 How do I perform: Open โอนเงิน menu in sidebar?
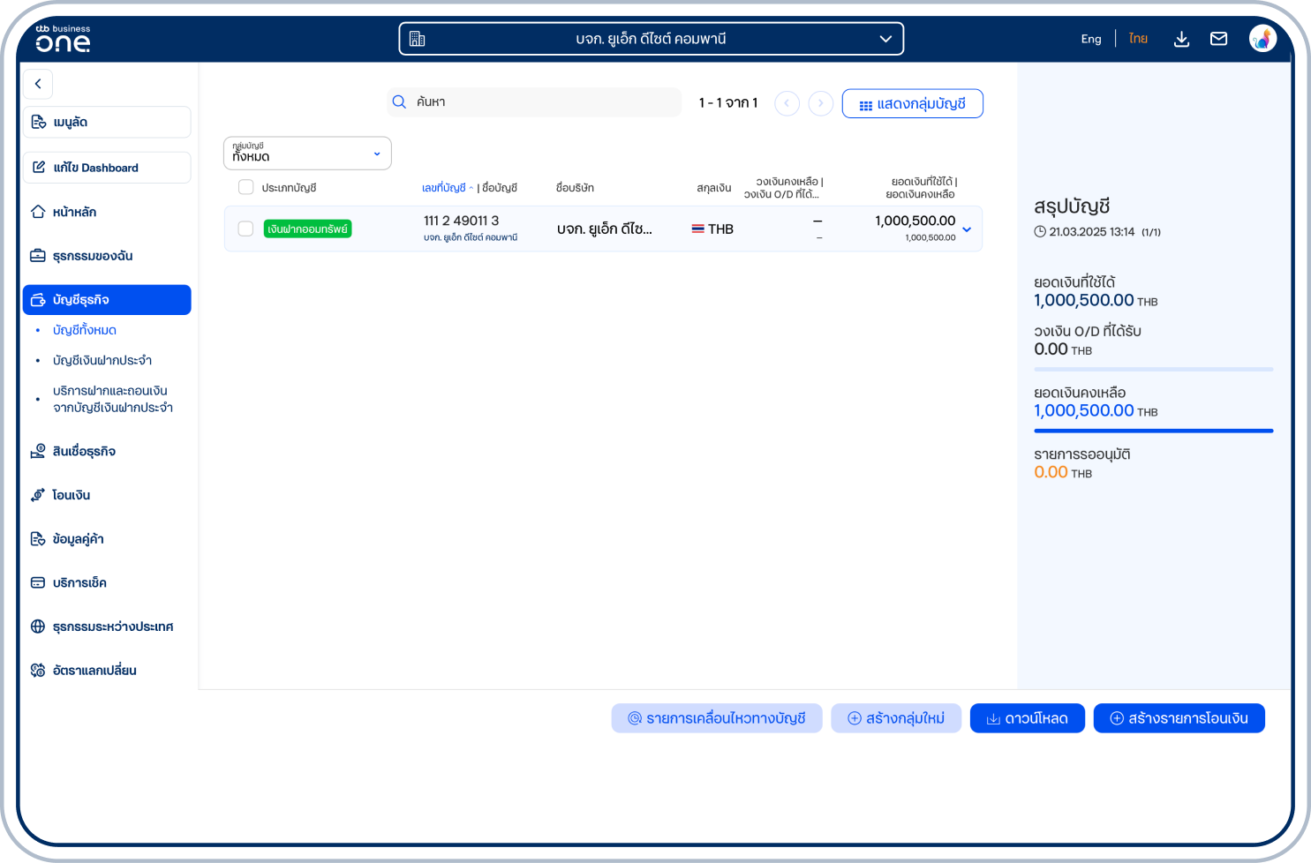point(72,495)
